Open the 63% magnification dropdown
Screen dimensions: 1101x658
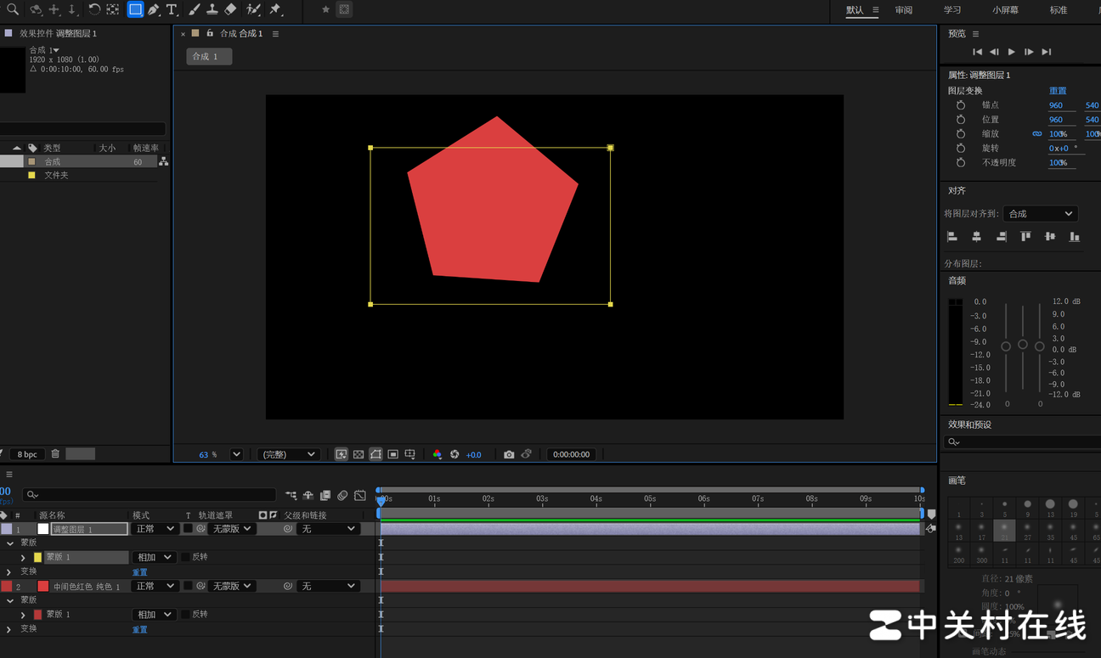236,455
